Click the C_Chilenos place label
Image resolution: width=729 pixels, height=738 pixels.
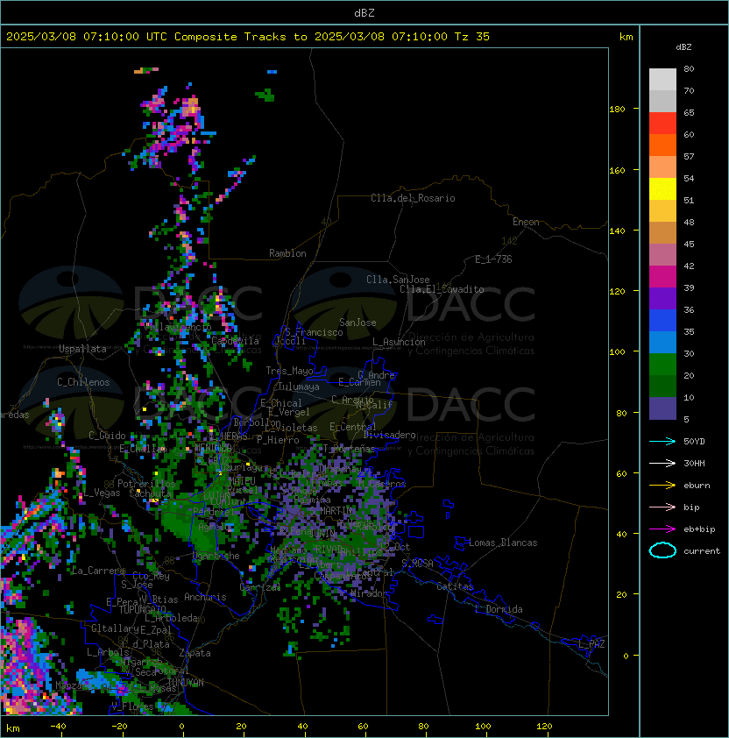click(x=83, y=382)
